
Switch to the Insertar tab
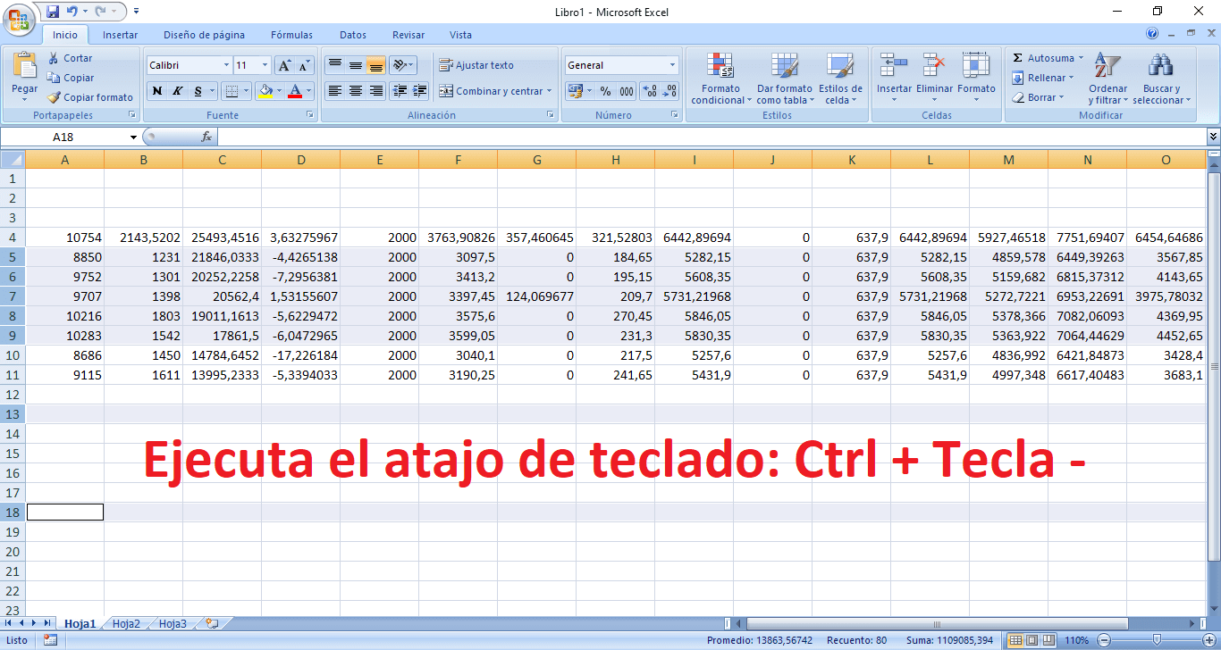click(x=120, y=35)
